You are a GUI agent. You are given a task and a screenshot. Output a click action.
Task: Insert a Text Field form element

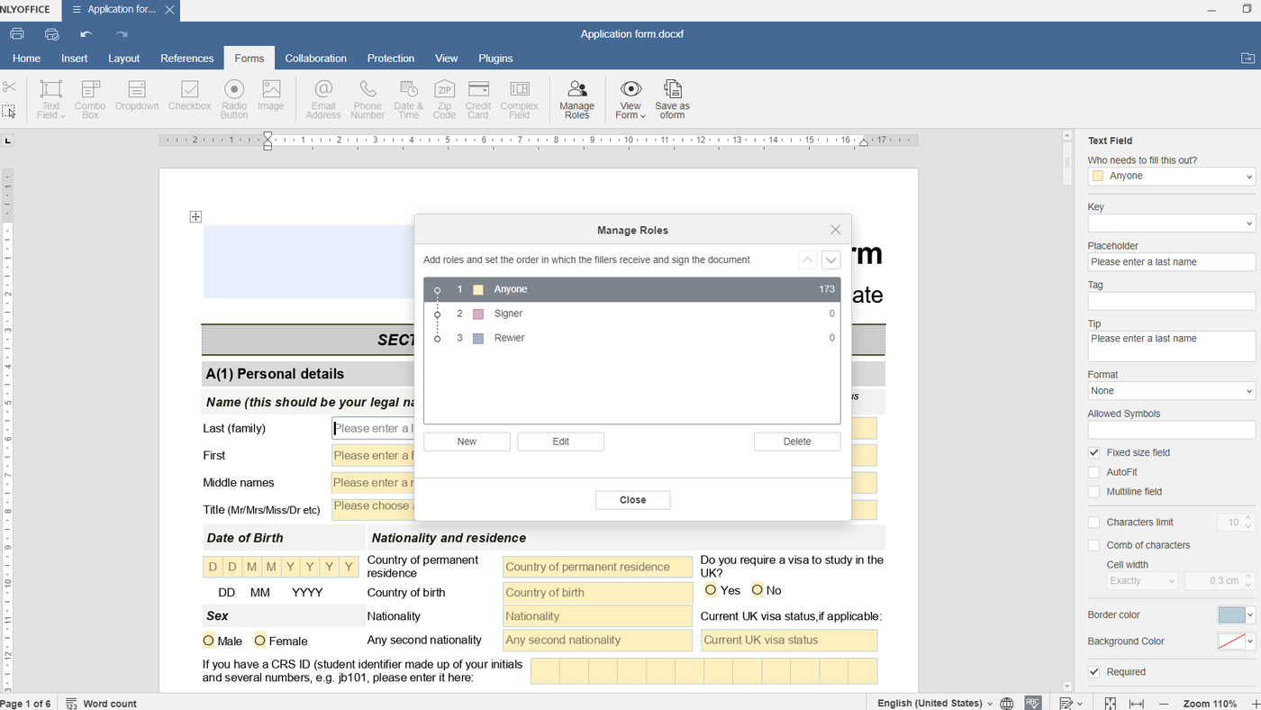[x=50, y=97]
